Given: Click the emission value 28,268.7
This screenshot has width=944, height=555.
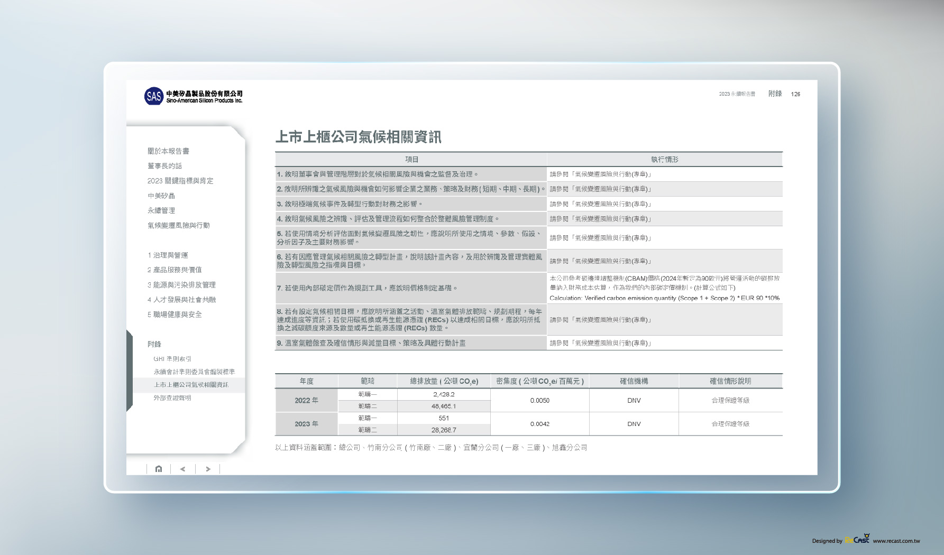Looking at the screenshot, I should (x=444, y=430).
